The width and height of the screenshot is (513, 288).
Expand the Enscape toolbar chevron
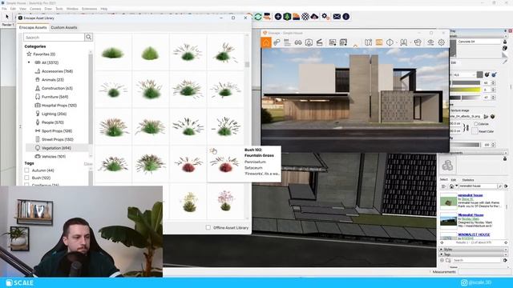tap(355, 45)
